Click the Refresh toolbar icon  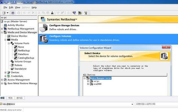[x=68, y=13]
